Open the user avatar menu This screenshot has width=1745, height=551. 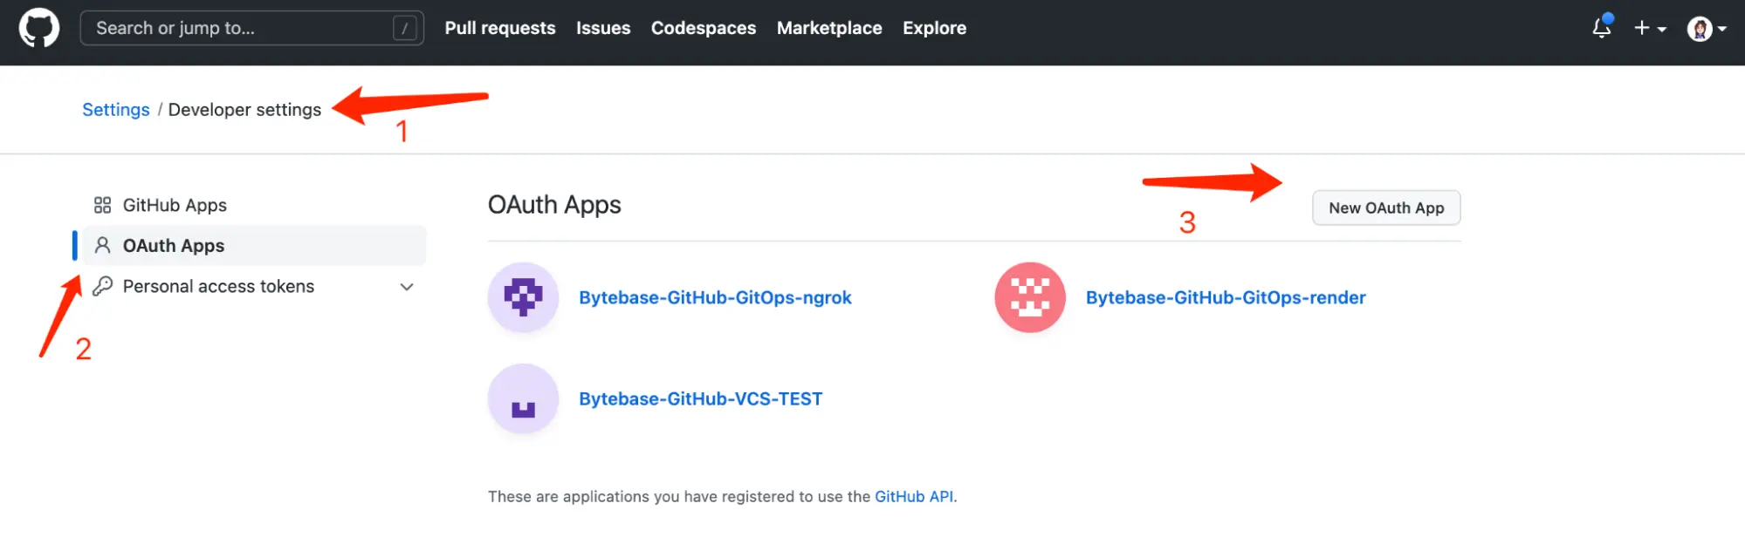point(1707,29)
